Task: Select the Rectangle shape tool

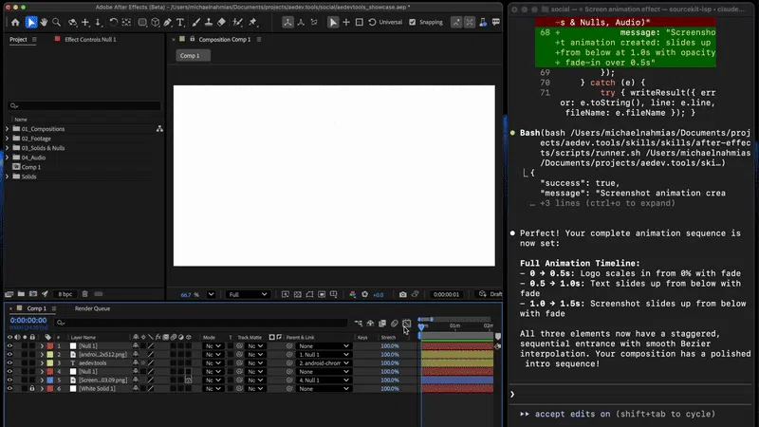Action: [142, 22]
